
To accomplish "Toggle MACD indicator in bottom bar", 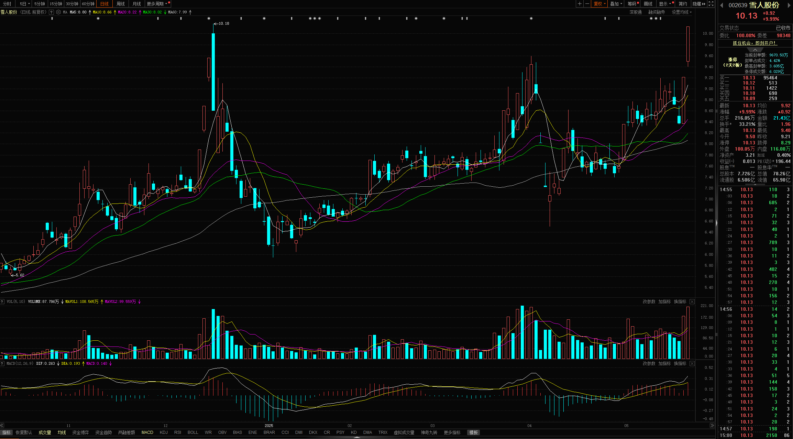I will tap(147, 432).
